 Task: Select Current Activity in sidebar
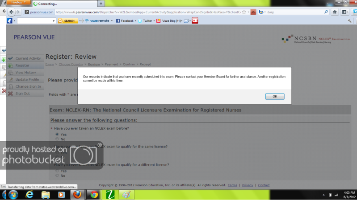click(x=25, y=58)
